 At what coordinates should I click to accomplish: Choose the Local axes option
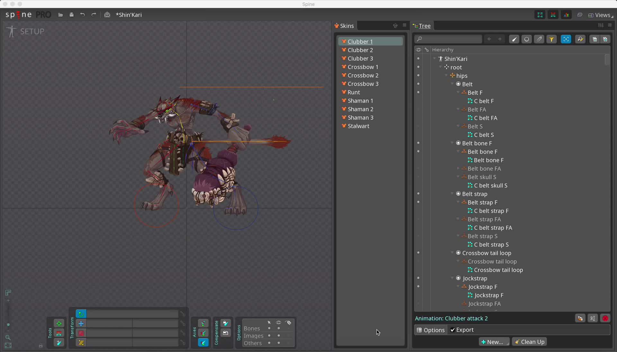pos(203,323)
